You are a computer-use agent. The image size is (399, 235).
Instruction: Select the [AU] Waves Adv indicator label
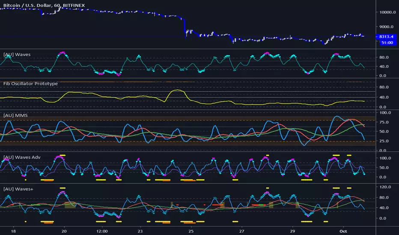(x=22, y=157)
